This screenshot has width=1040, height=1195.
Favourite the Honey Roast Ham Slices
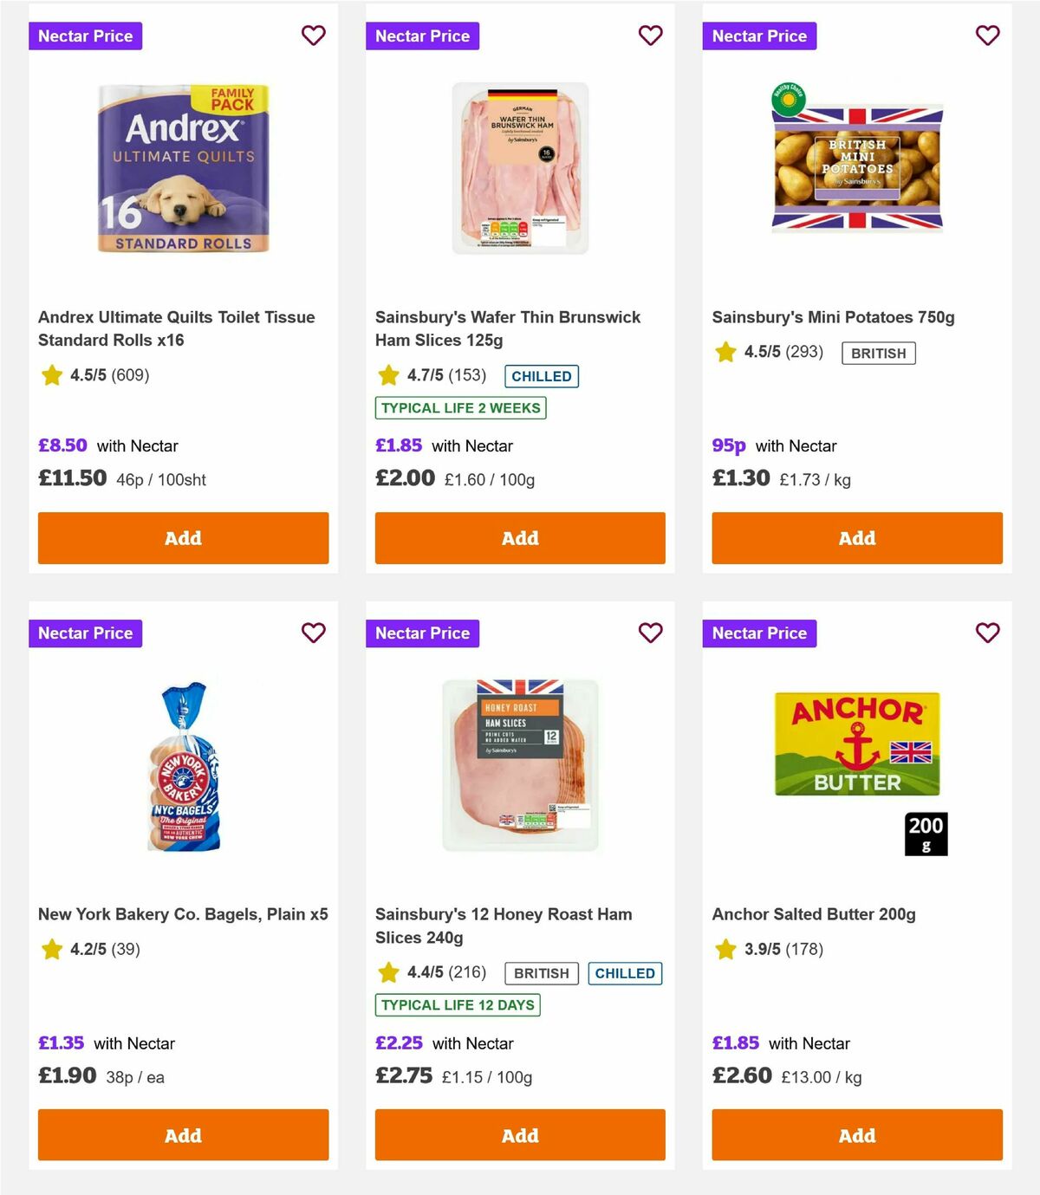click(650, 633)
